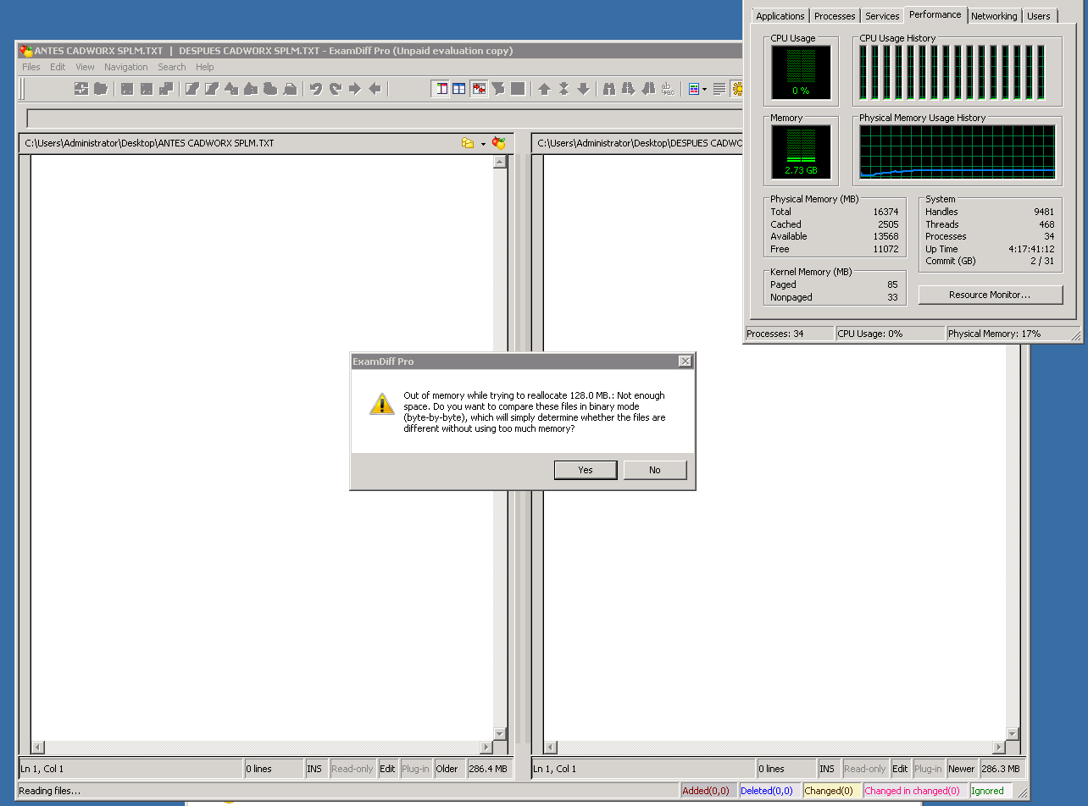Image resolution: width=1088 pixels, height=806 pixels.
Task: Switch to Applications tab in Task Manager
Action: point(780,16)
